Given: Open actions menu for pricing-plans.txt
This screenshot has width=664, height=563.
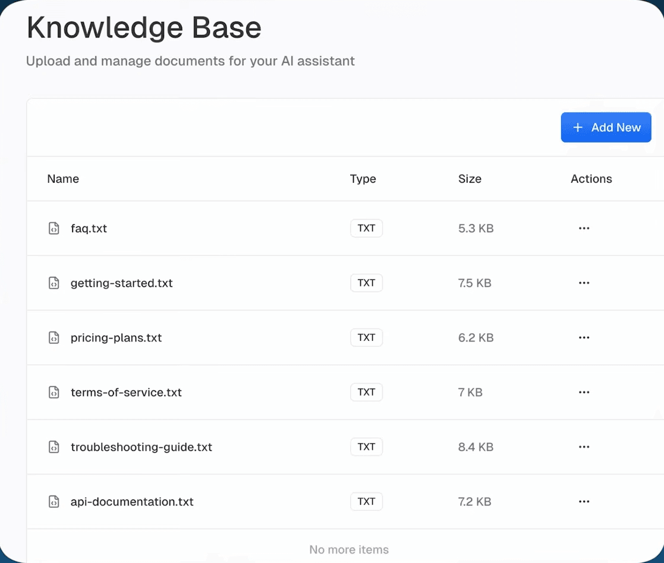Looking at the screenshot, I should (x=584, y=338).
